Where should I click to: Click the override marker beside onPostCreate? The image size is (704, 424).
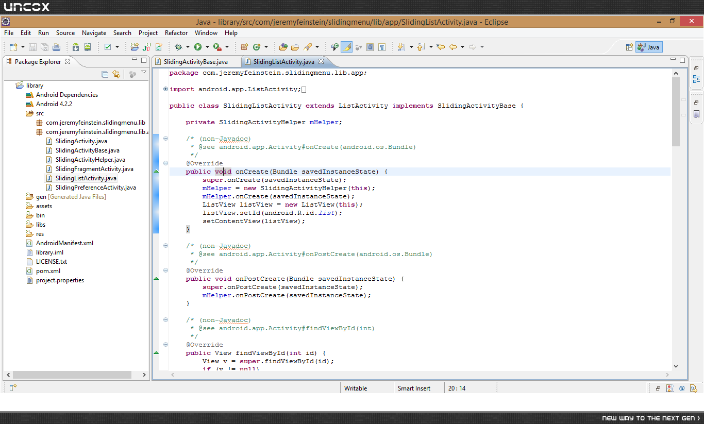point(156,279)
